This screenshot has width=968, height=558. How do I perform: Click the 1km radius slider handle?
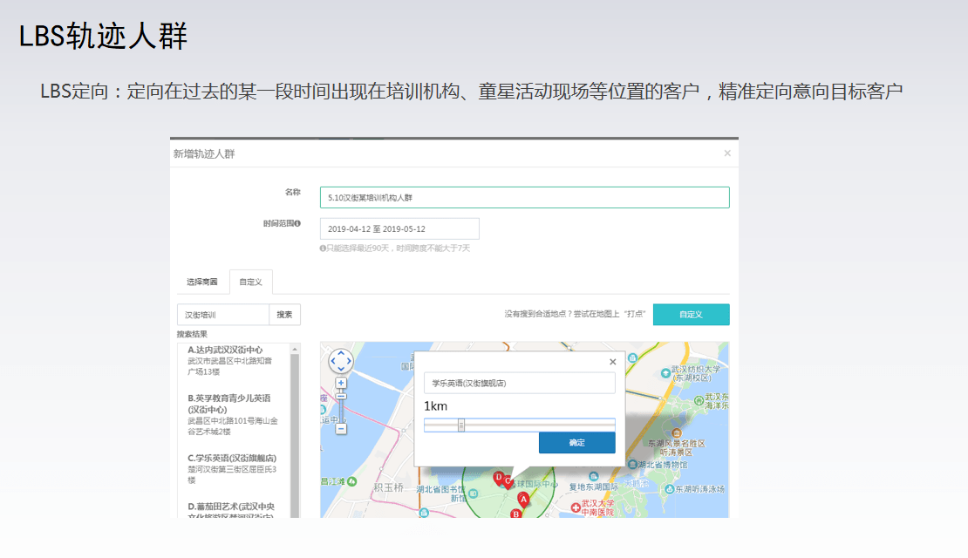[460, 424]
